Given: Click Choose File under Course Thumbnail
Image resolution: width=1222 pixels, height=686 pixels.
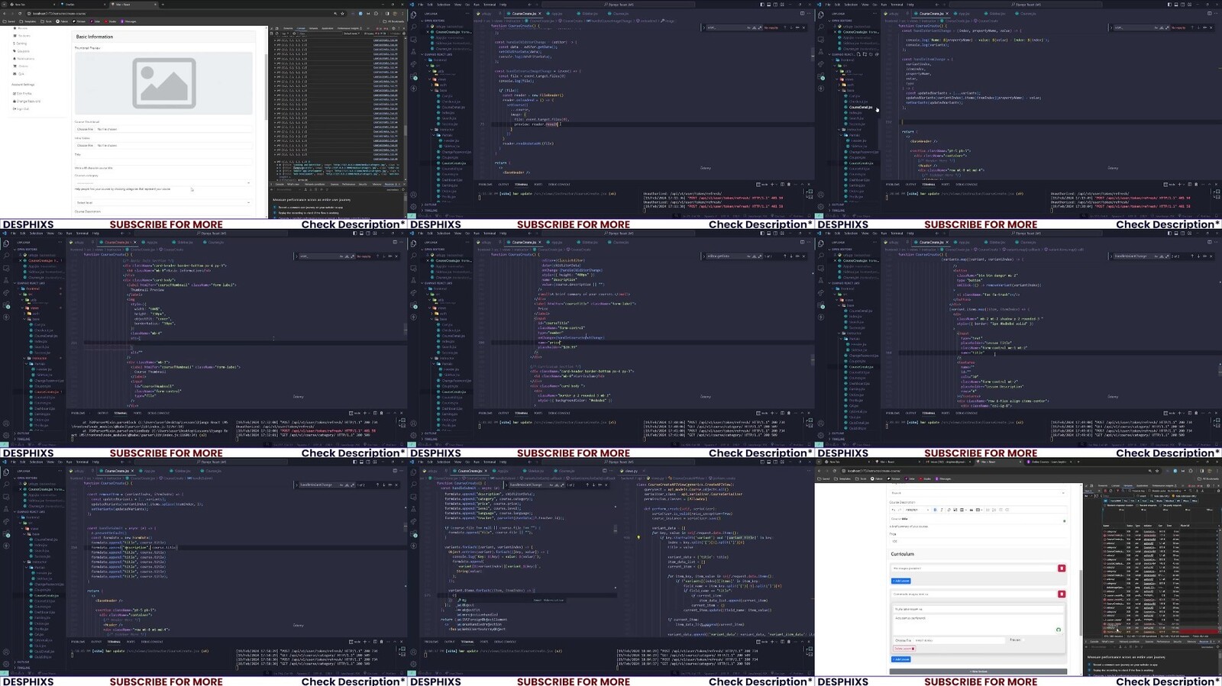Looking at the screenshot, I should 85,129.
